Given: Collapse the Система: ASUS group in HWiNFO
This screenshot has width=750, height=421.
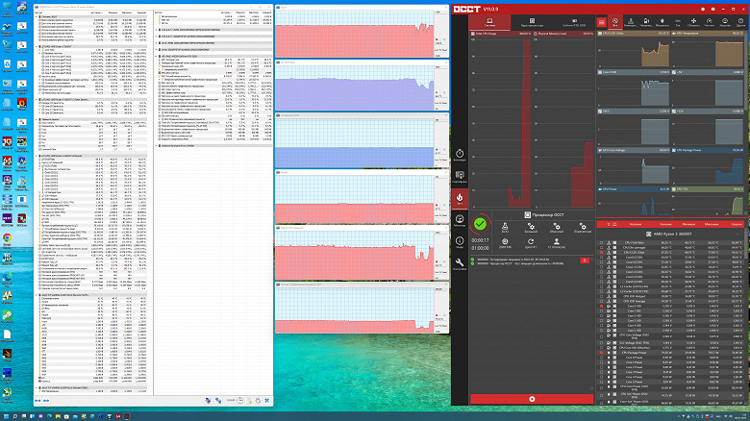Looking at the screenshot, I should click(37, 16).
